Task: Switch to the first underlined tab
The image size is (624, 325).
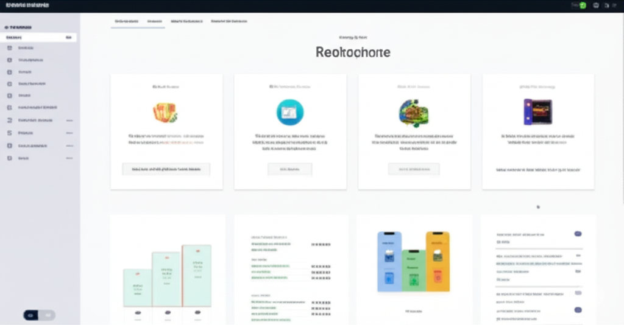Action: [127, 21]
